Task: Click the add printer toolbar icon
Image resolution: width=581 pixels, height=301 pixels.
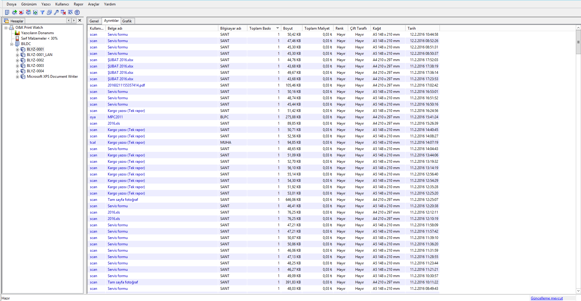Action: coord(14,12)
